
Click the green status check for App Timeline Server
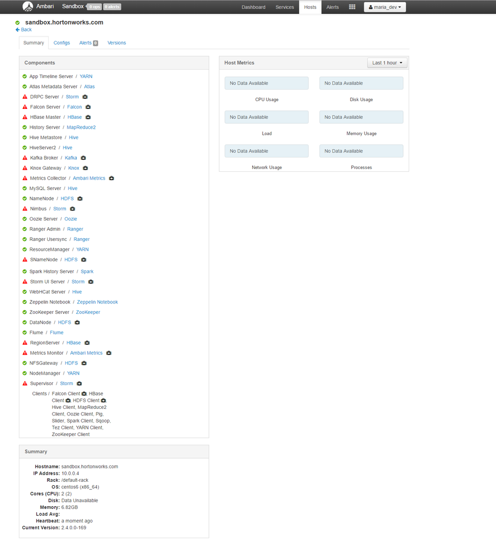click(25, 76)
